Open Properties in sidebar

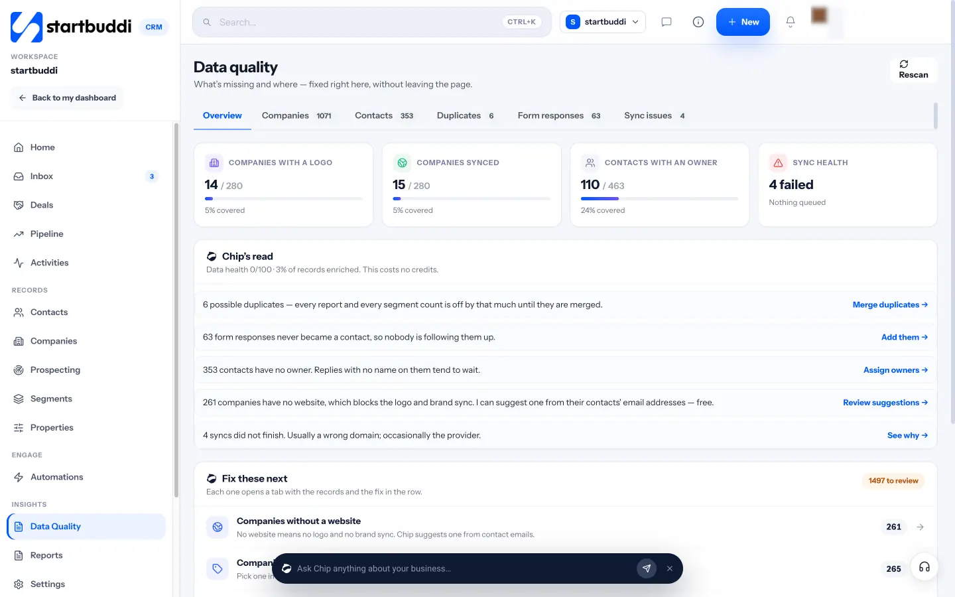pos(86,428)
